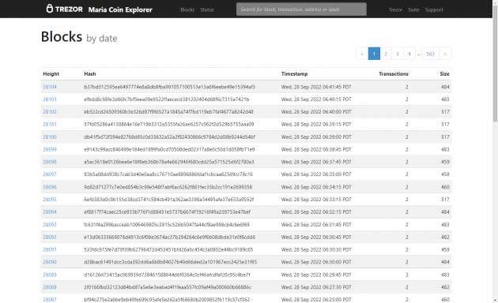Click the page vertical scrollbar thumb
Image resolution: width=498 pixels, height=303 pixels.
coord(495,63)
